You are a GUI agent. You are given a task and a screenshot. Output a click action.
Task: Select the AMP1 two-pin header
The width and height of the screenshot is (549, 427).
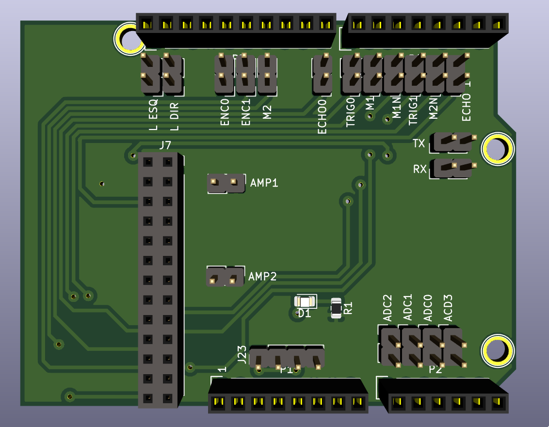click(226, 183)
